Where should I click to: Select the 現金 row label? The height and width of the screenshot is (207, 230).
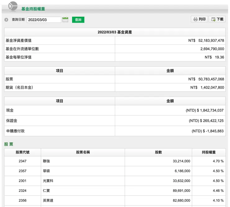[10, 110]
